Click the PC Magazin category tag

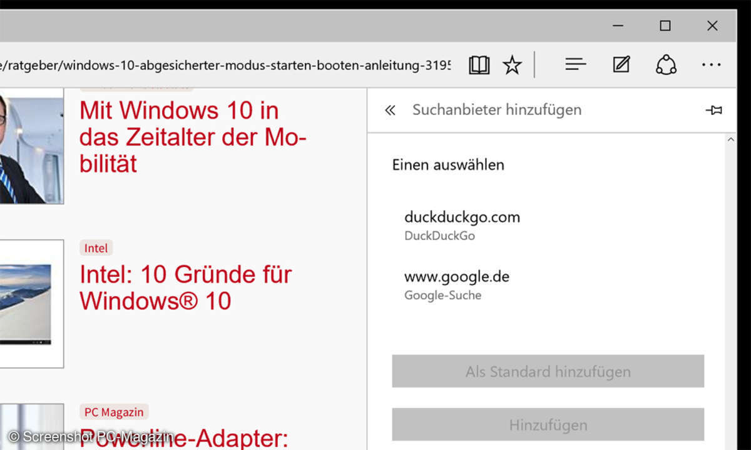click(x=114, y=412)
